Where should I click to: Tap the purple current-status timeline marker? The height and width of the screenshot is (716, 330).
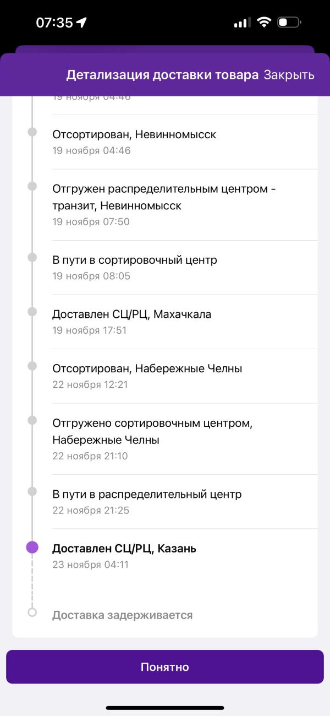tap(32, 547)
